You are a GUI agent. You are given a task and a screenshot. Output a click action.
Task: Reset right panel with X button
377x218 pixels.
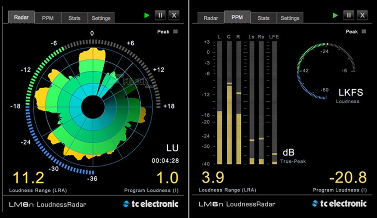[x=362, y=16]
